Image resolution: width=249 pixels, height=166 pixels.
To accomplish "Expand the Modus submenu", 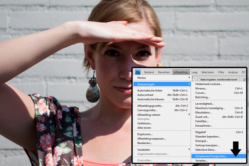I will pyautogui.click(x=141, y=78).
